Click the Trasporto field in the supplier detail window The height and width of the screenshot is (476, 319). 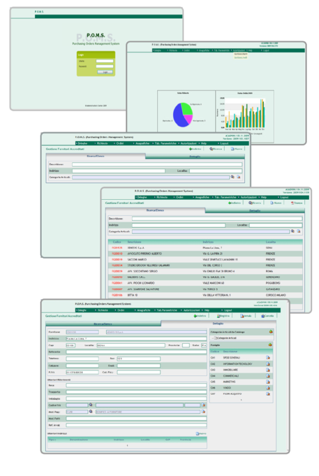[x=136, y=392]
